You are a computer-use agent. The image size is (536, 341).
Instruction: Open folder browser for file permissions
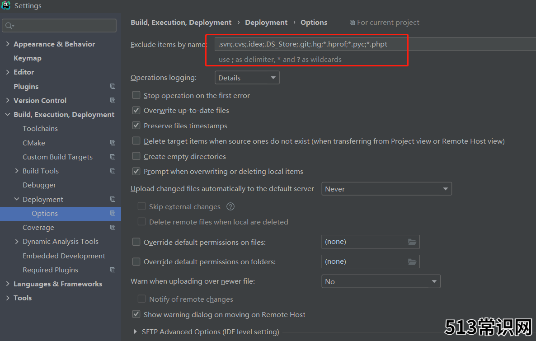pyautogui.click(x=412, y=242)
